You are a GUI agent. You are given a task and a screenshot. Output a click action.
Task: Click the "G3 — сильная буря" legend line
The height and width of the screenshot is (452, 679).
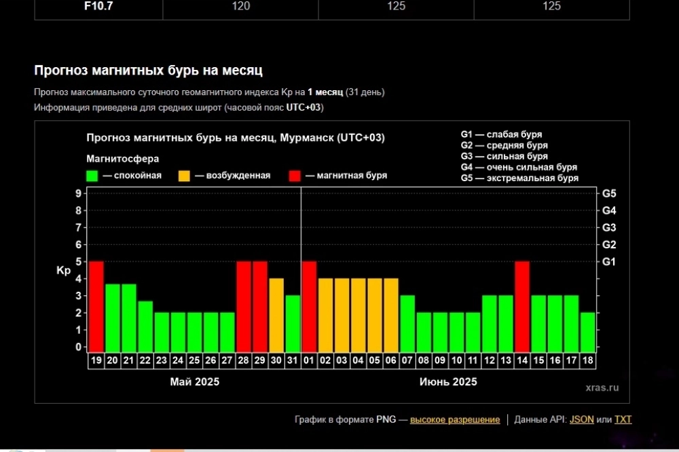pyautogui.click(x=504, y=156)
